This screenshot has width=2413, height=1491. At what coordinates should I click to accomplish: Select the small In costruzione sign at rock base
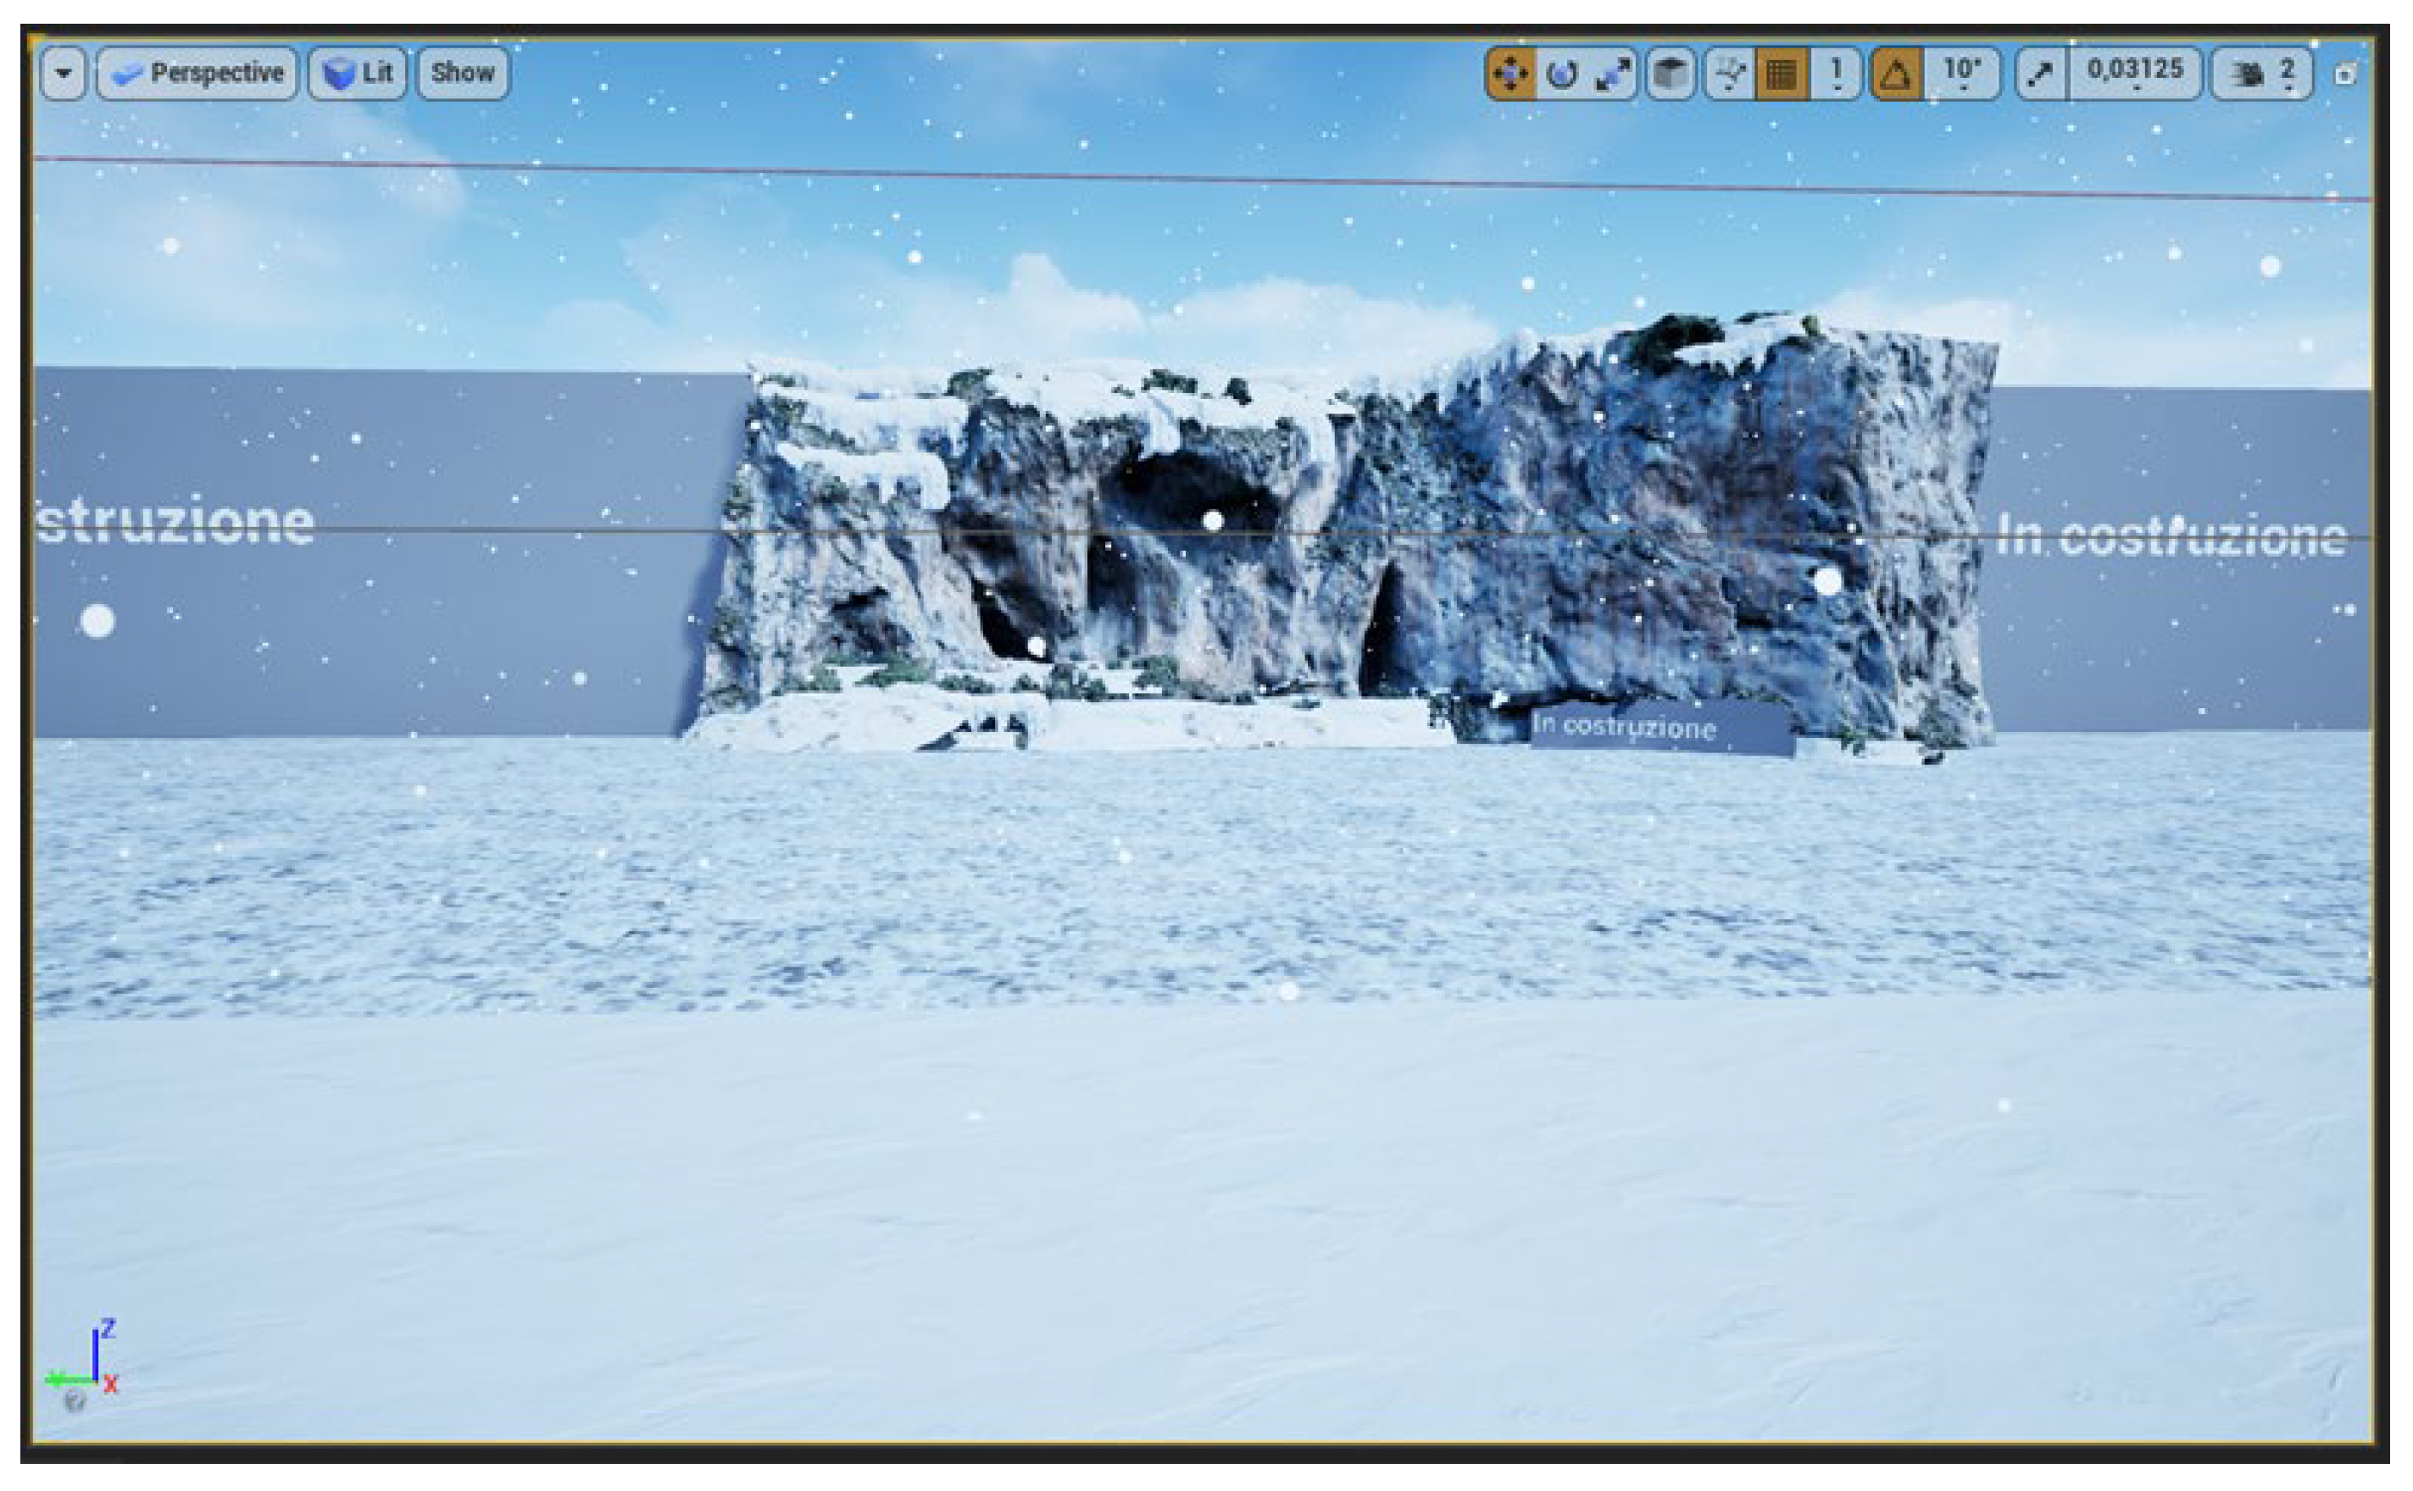point(1660,729)
